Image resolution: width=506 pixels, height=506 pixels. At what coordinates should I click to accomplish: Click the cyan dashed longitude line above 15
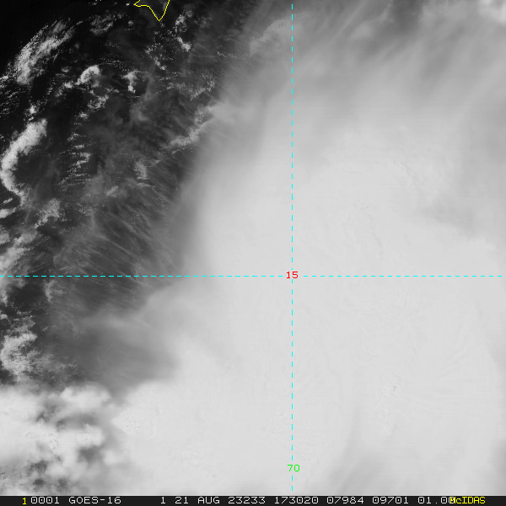[x=292, y=169]
